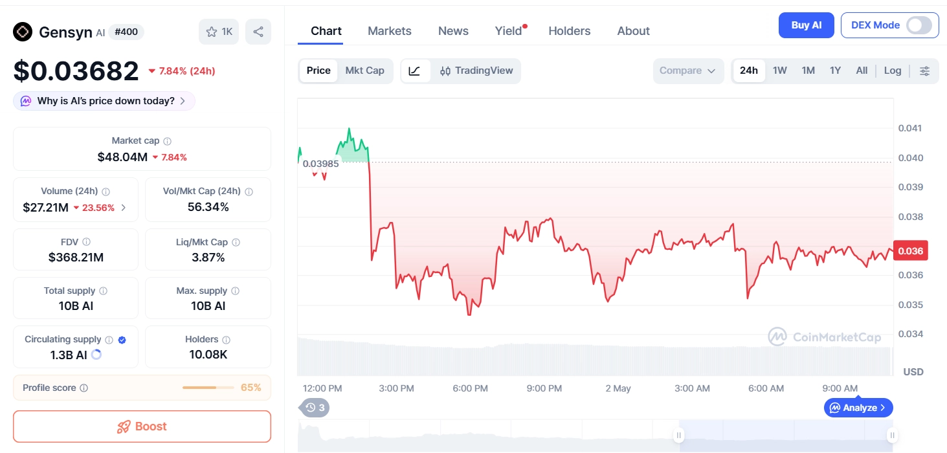Click the Profile score progress bar
947x453 pixels.
(x=208, y=388)
